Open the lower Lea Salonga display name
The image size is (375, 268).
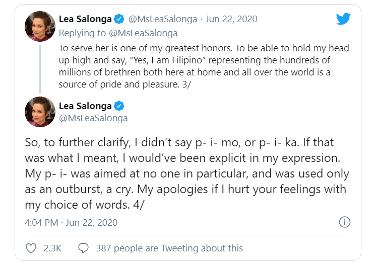point(85,106)
